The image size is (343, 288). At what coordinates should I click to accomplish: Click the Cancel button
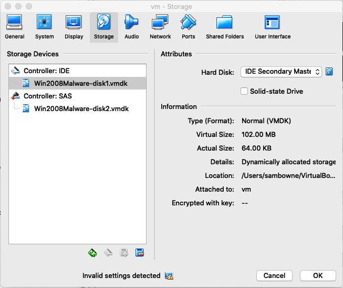274,275
